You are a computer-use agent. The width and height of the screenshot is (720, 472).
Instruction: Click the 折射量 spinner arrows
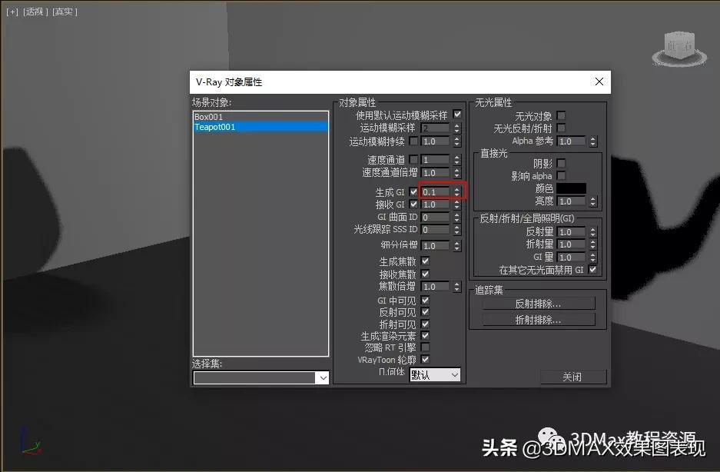tap(592, 244)
